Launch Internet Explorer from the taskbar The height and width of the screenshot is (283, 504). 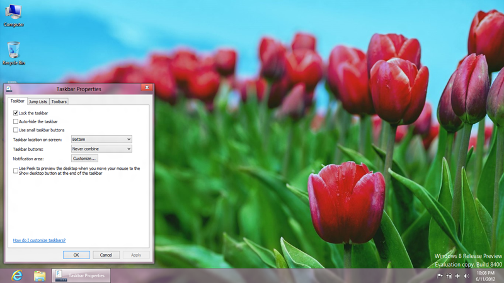click(17, 275)
